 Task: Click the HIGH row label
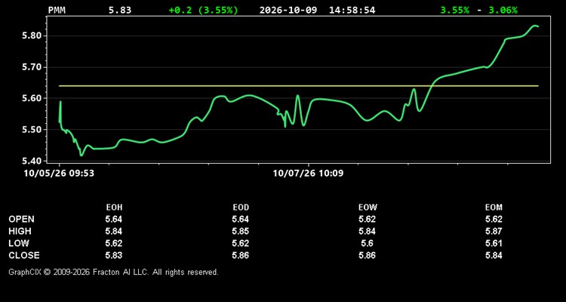pyautogui.click(x=20, y=231)
